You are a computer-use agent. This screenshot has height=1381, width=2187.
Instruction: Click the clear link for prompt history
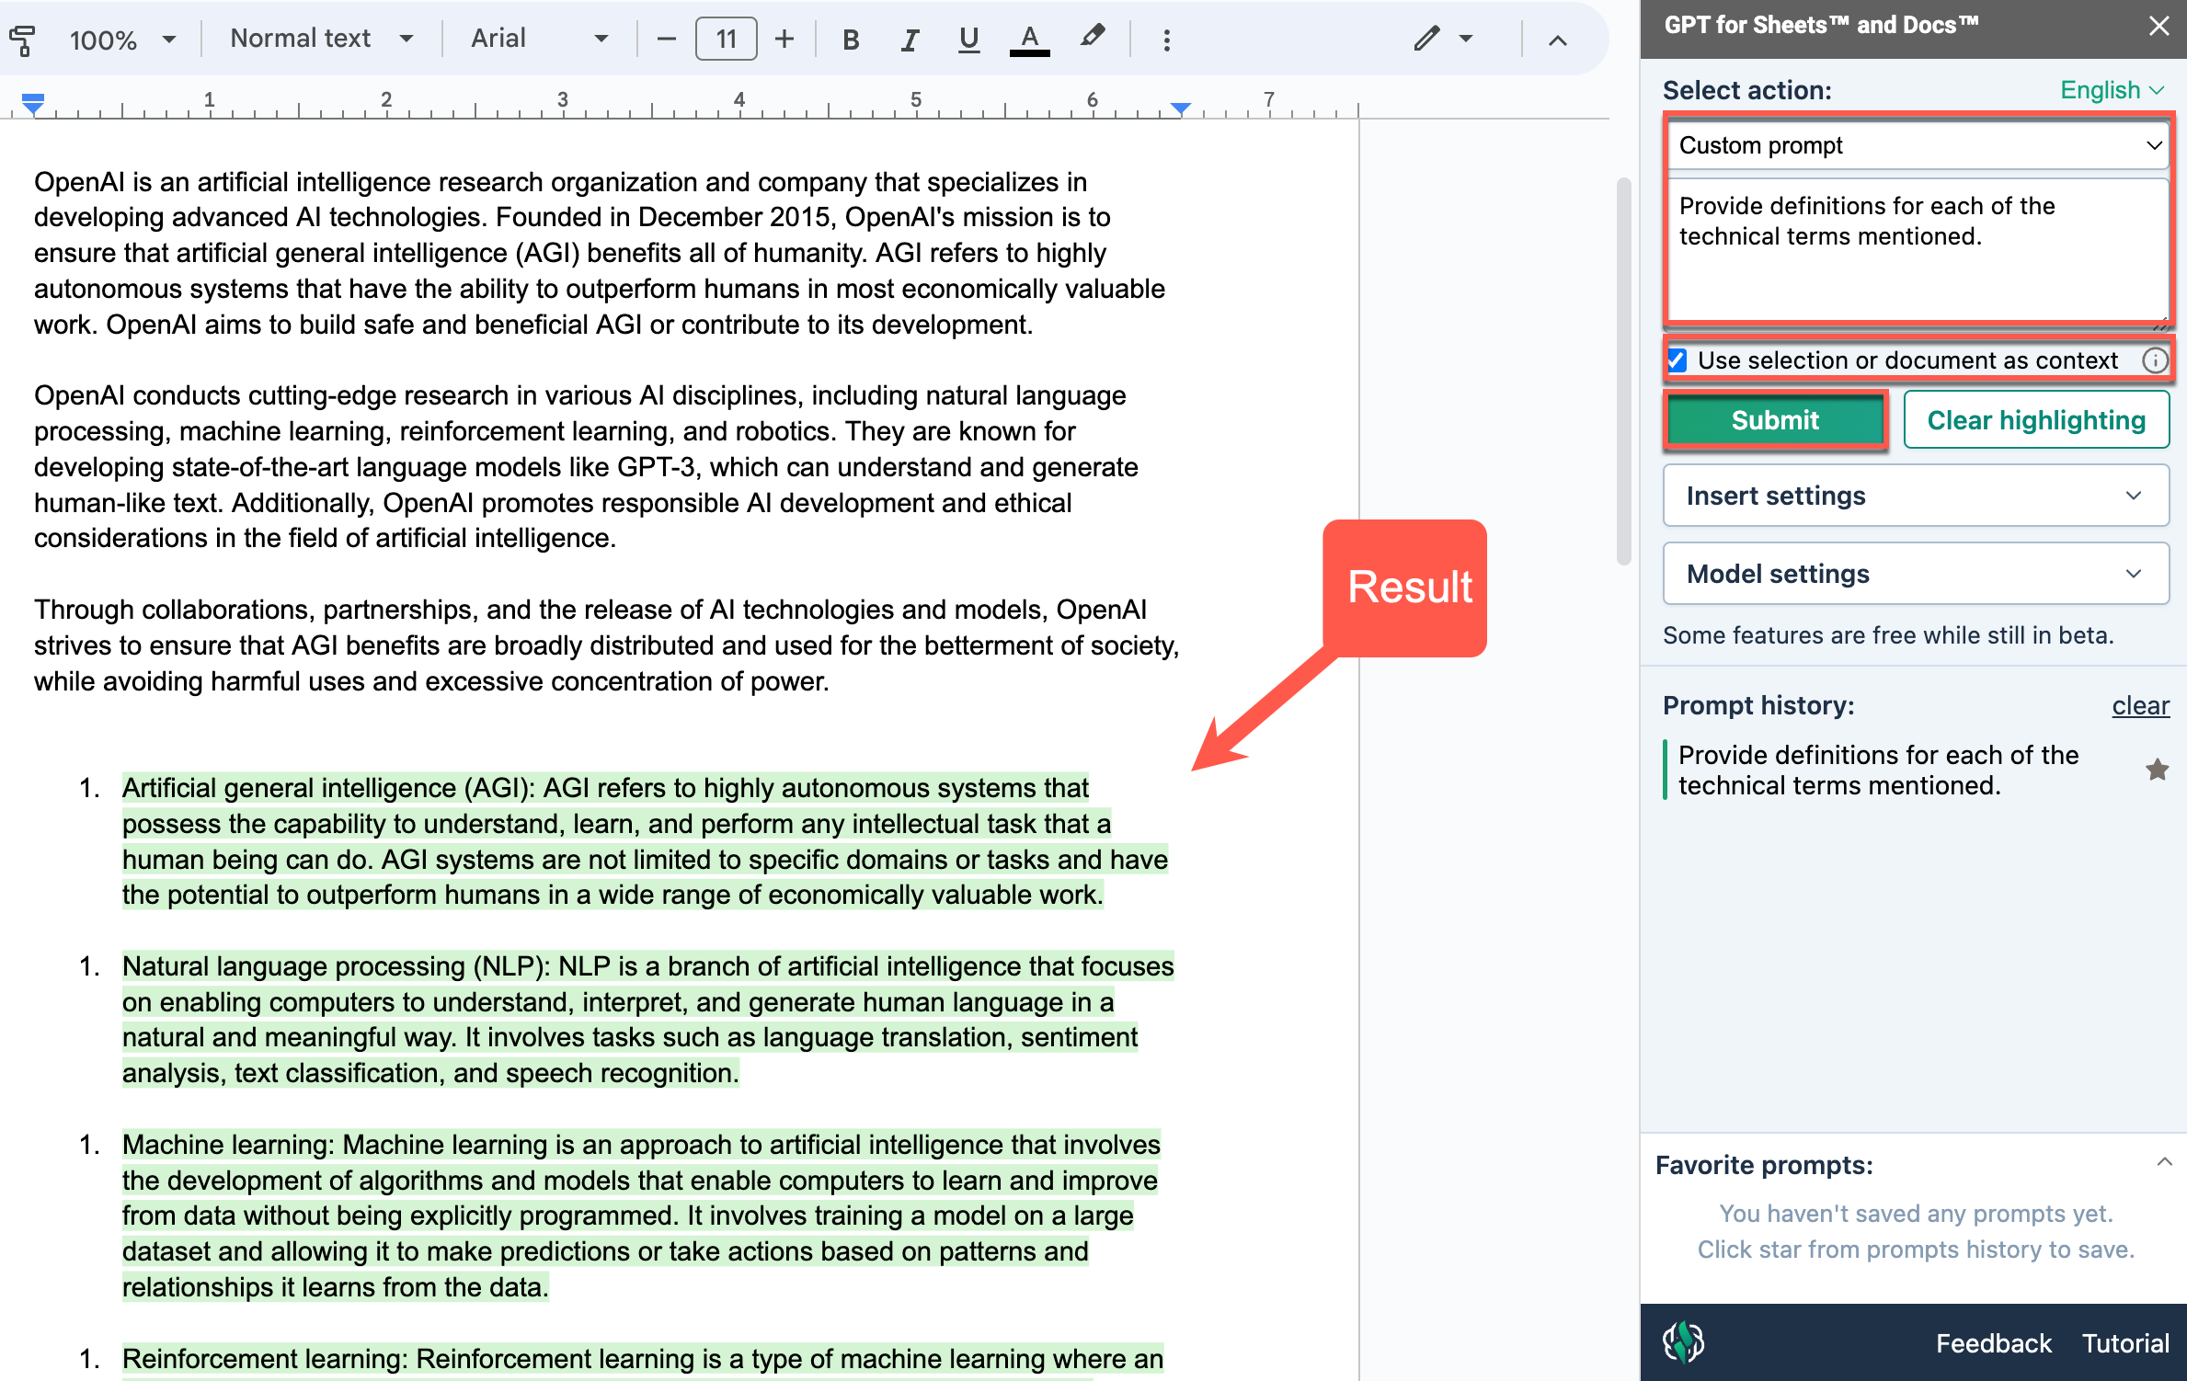tap(2140, 705)
